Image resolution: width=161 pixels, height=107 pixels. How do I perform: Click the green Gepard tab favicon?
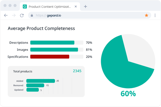pyautogui.click(x=25, y=6)
